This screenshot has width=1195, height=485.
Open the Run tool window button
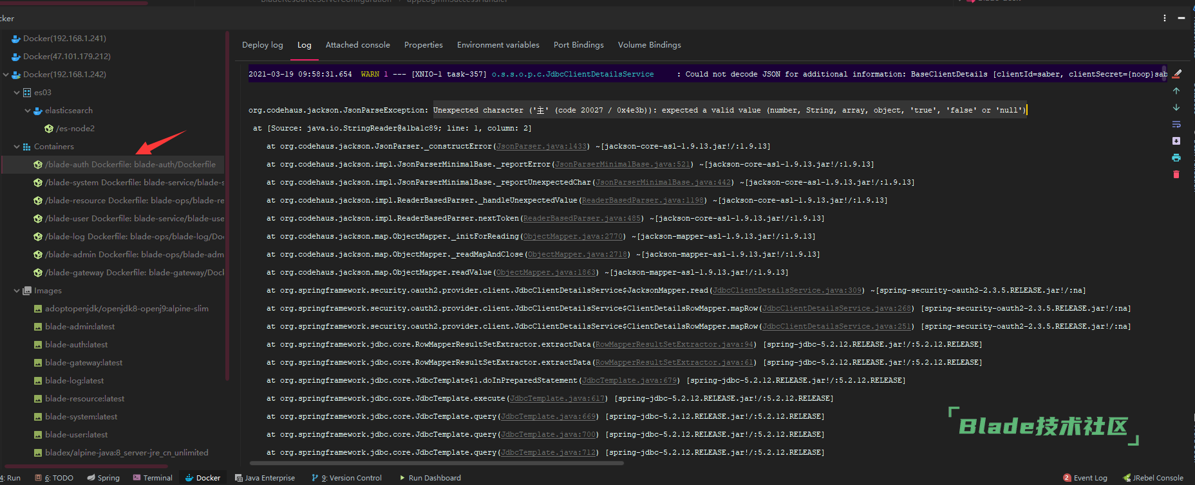click(x=10, y=478)
